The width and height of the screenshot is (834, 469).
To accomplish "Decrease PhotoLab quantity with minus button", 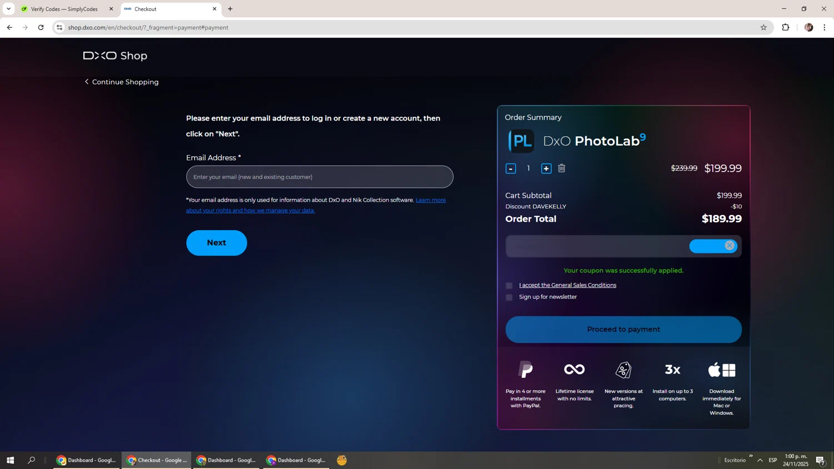I will pos(510,168).
